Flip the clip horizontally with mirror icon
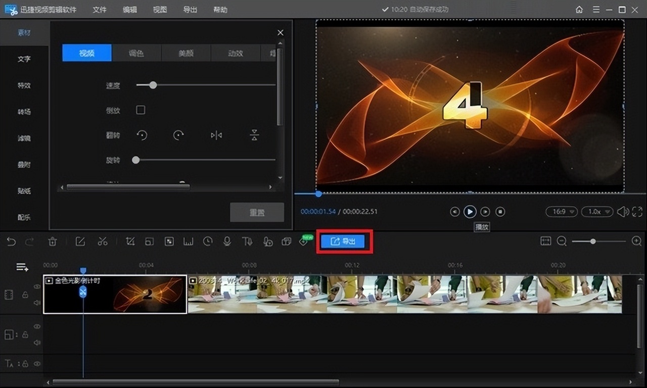This screenshot has height=388, width=647. (x=216, y=135)
